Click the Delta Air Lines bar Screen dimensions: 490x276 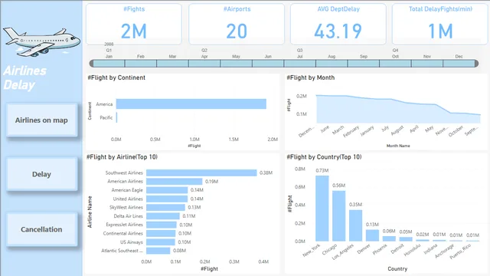pos(163,216)
